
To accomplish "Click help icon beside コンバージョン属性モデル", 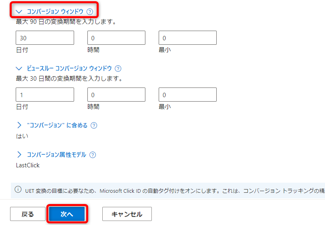I will pyautogui.click(x=93, y=155).
